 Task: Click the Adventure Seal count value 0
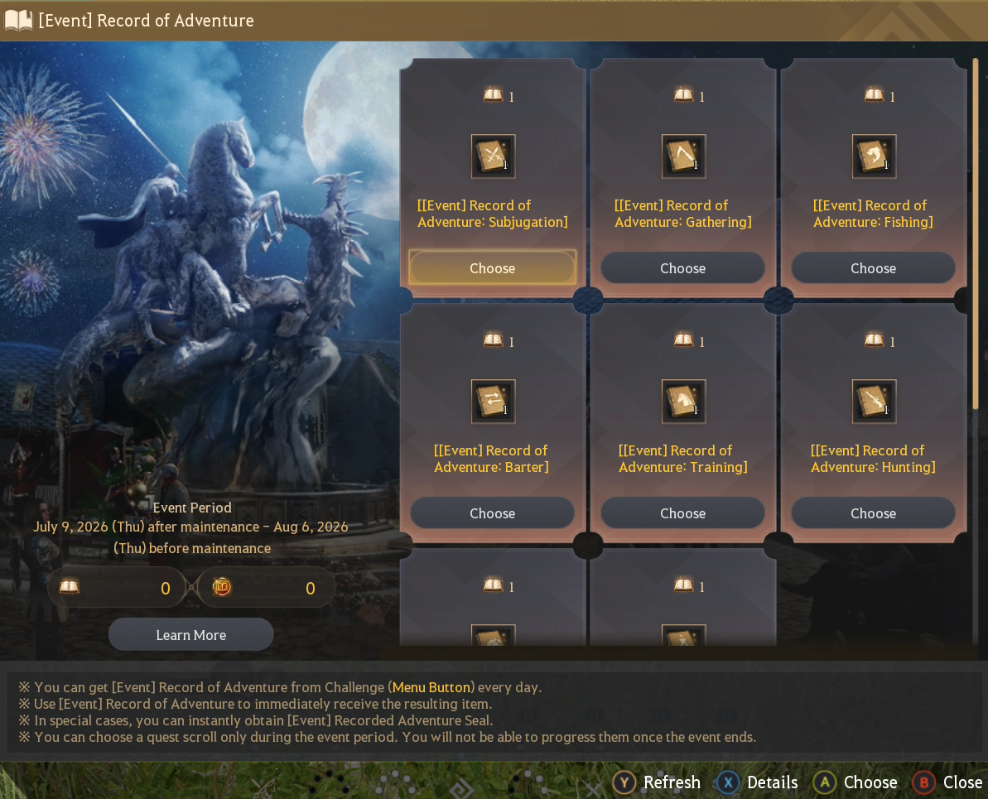point(310,588)
